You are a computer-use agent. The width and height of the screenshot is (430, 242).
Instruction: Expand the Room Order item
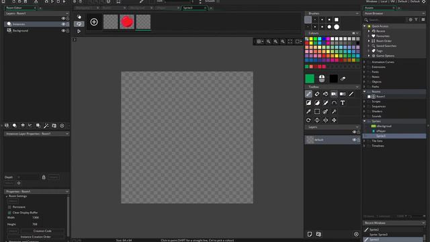tap(369, 41)
